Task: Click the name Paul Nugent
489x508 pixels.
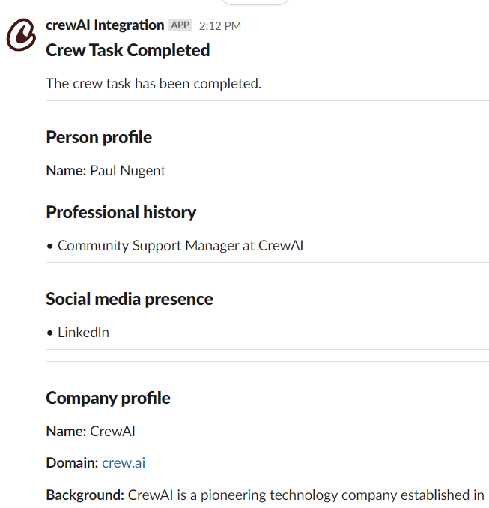Action: (128, 171)
